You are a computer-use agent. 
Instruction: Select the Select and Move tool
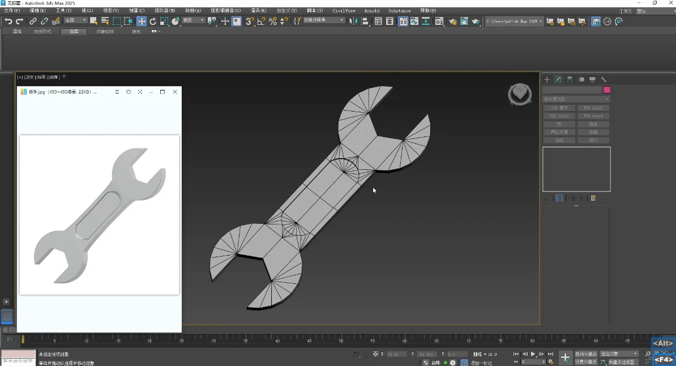[142, 21]
